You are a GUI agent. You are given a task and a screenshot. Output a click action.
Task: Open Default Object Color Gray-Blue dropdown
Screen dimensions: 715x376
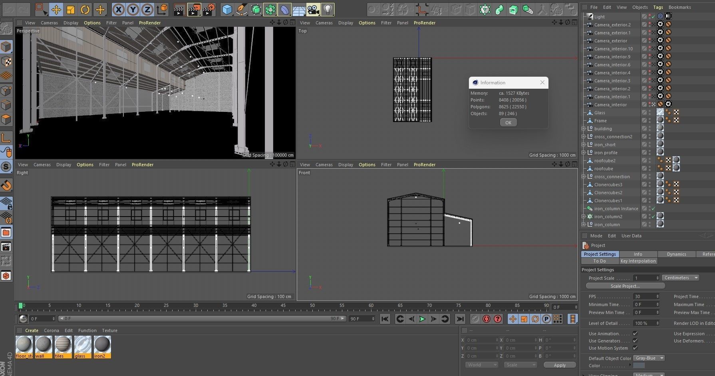pos(649,358)
